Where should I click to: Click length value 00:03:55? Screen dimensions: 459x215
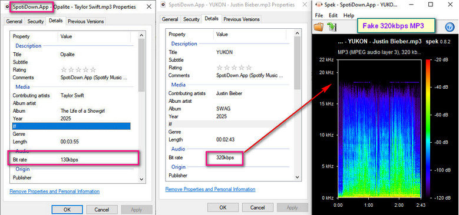click(x=70, y=142)
